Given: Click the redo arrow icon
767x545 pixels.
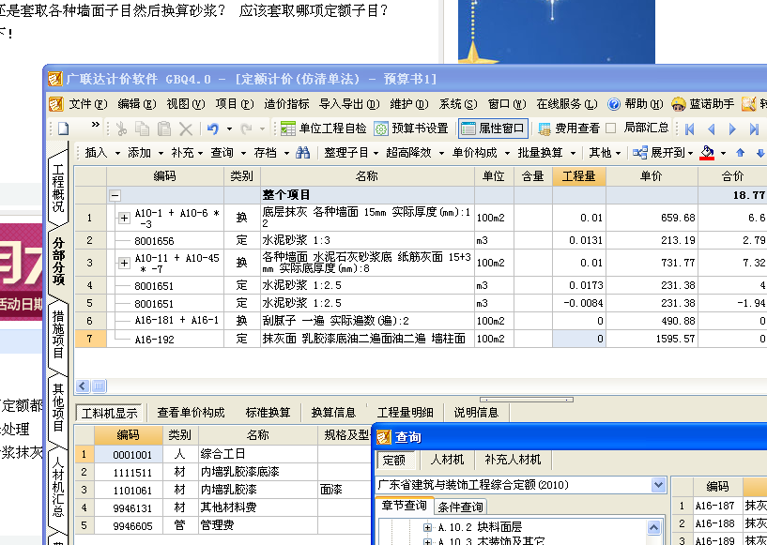Looking at the screenshot, I should tap(247, 129).
